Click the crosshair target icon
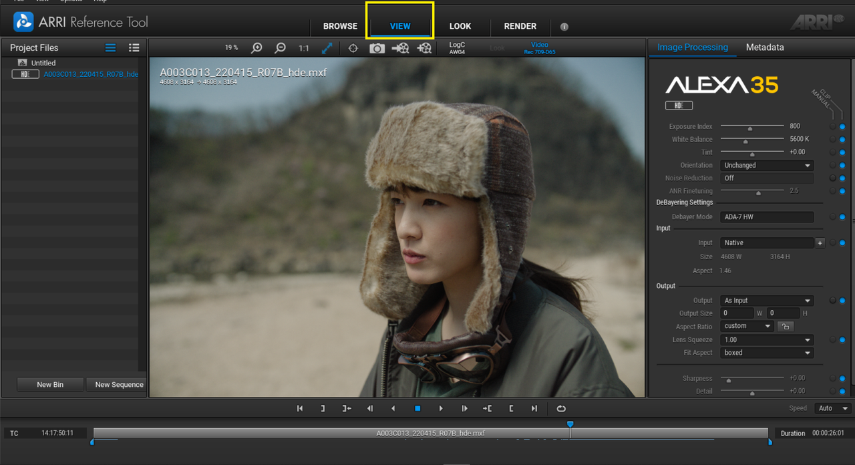Screen dimensions: 855x465 (x=353, y=48)
